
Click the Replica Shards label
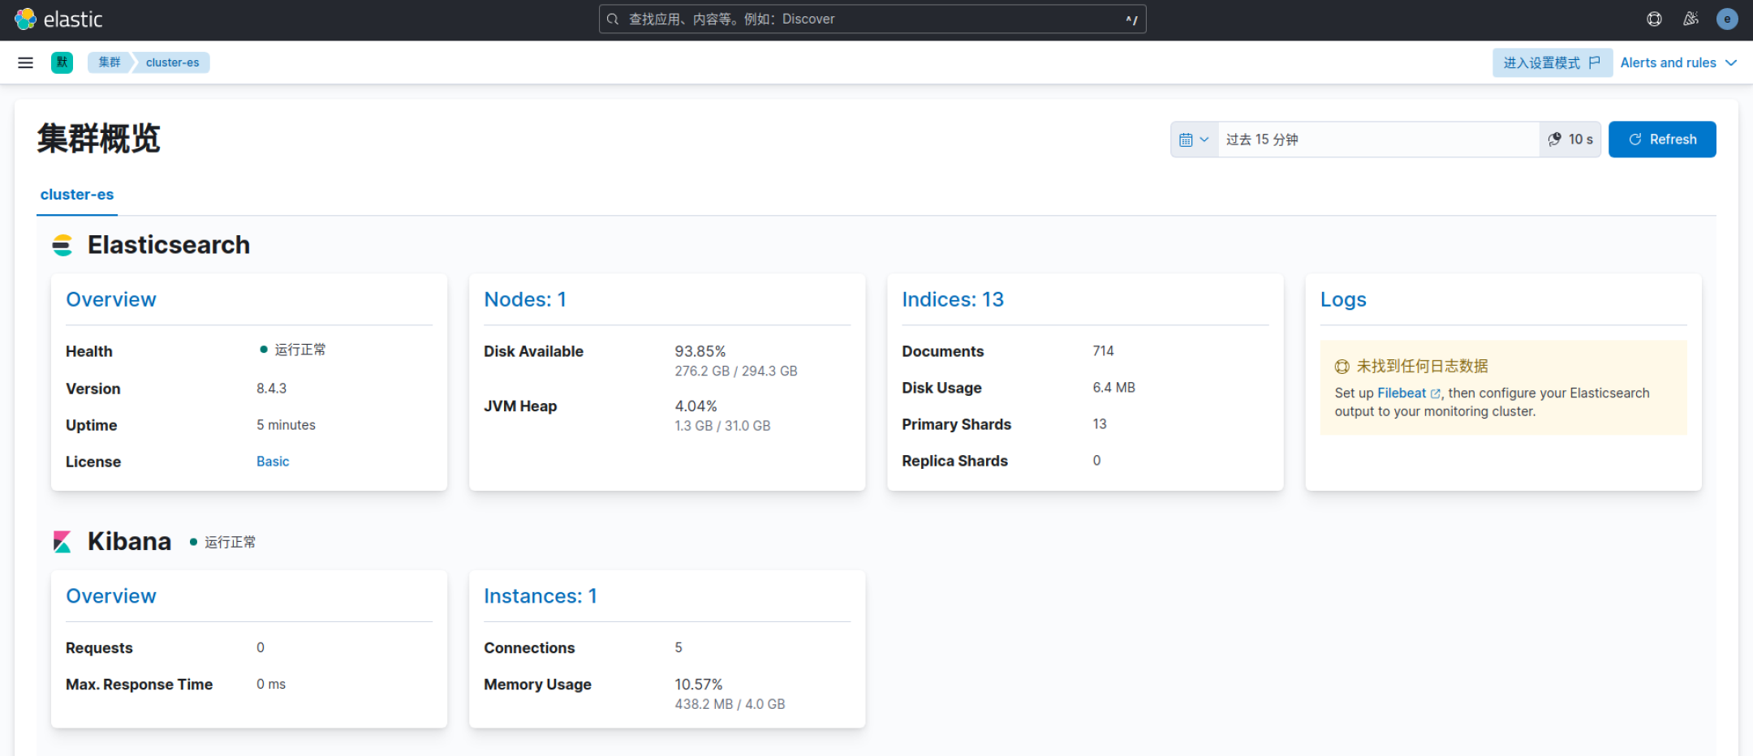955,461
